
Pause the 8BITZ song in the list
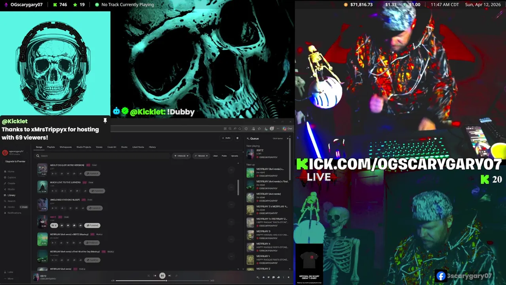[x=54, y=225]
